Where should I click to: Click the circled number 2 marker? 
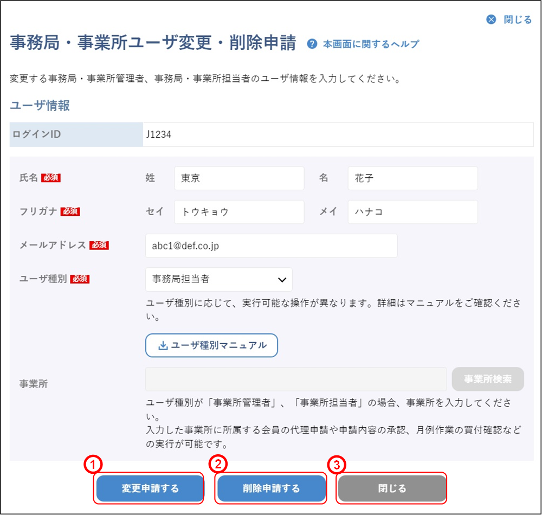pos(217,465)
